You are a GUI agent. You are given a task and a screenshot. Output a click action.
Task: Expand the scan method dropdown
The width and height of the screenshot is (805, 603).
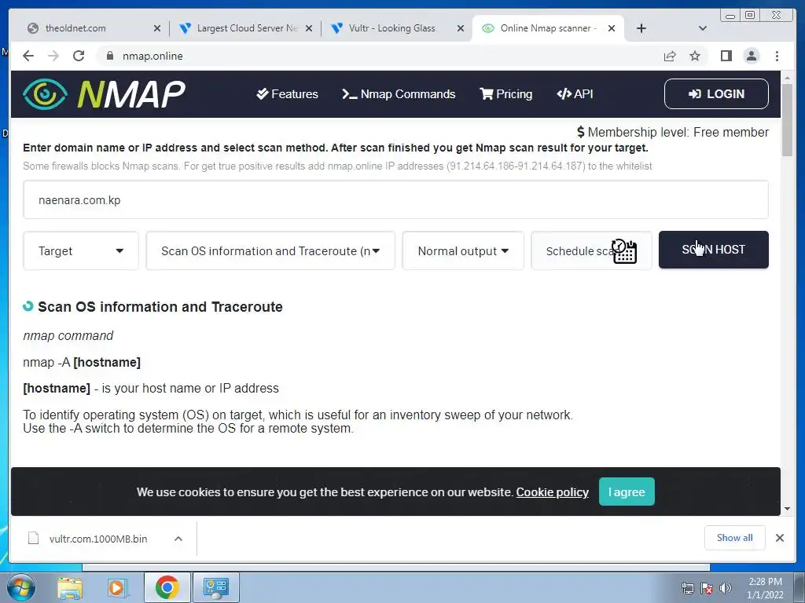270,250
